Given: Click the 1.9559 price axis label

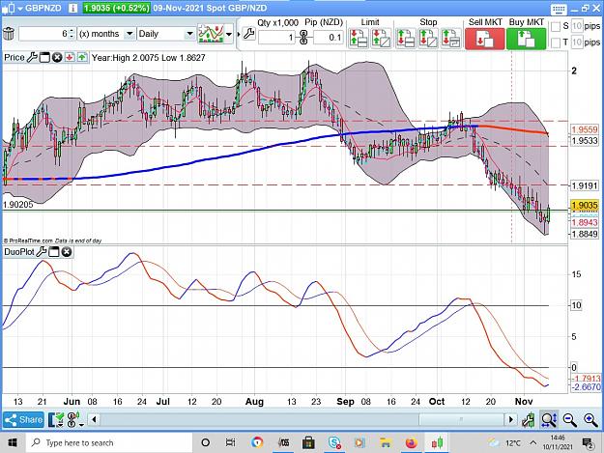Looking at the screenshot, I should [585, 129].
